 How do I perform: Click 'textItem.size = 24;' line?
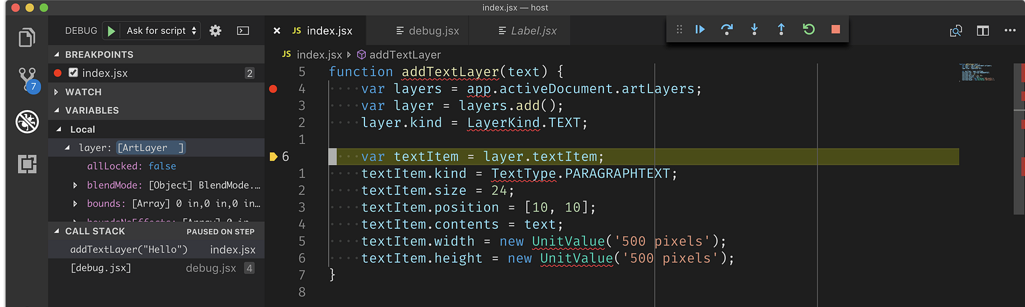[438, 191]
